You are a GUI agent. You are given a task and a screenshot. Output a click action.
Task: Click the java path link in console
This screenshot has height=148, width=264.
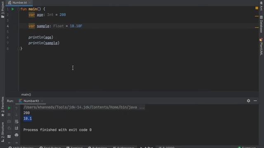click(84, 107)
